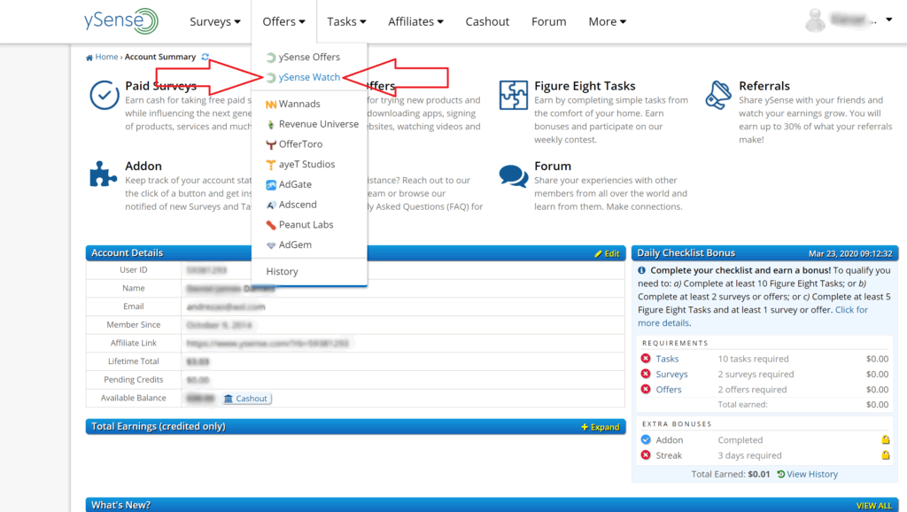Click the Forum speech bubbles icon

click(514, 176)
